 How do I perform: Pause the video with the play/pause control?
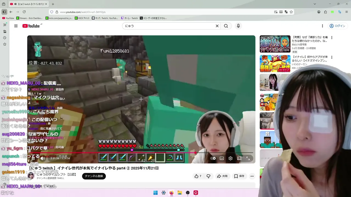click(34, 158)
